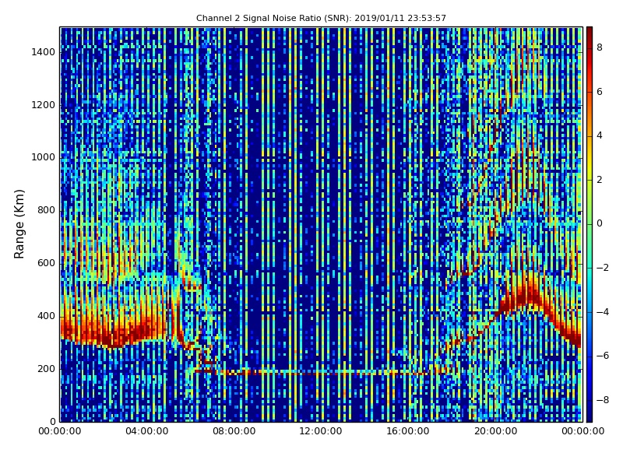Click the 20:00:00 time tick label
Viewport: 623px width, 467px height.
point(495,431)
